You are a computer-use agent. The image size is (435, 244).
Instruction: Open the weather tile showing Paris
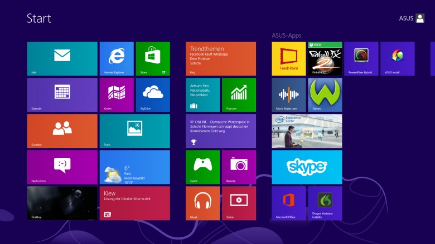point(135,167)
